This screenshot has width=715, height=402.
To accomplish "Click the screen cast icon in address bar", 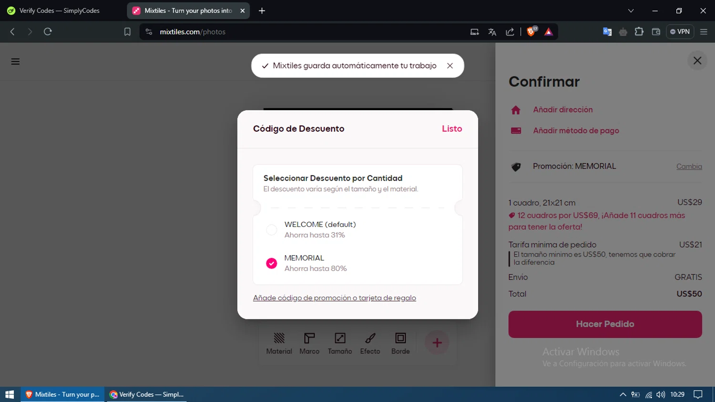I will pos(474,32).
